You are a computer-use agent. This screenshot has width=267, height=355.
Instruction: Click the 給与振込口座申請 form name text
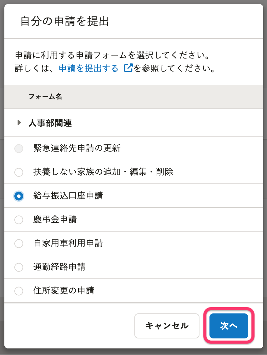[68, 196]
